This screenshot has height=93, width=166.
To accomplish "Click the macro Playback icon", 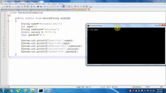I will pyautogui.click(x=81, y=6).
